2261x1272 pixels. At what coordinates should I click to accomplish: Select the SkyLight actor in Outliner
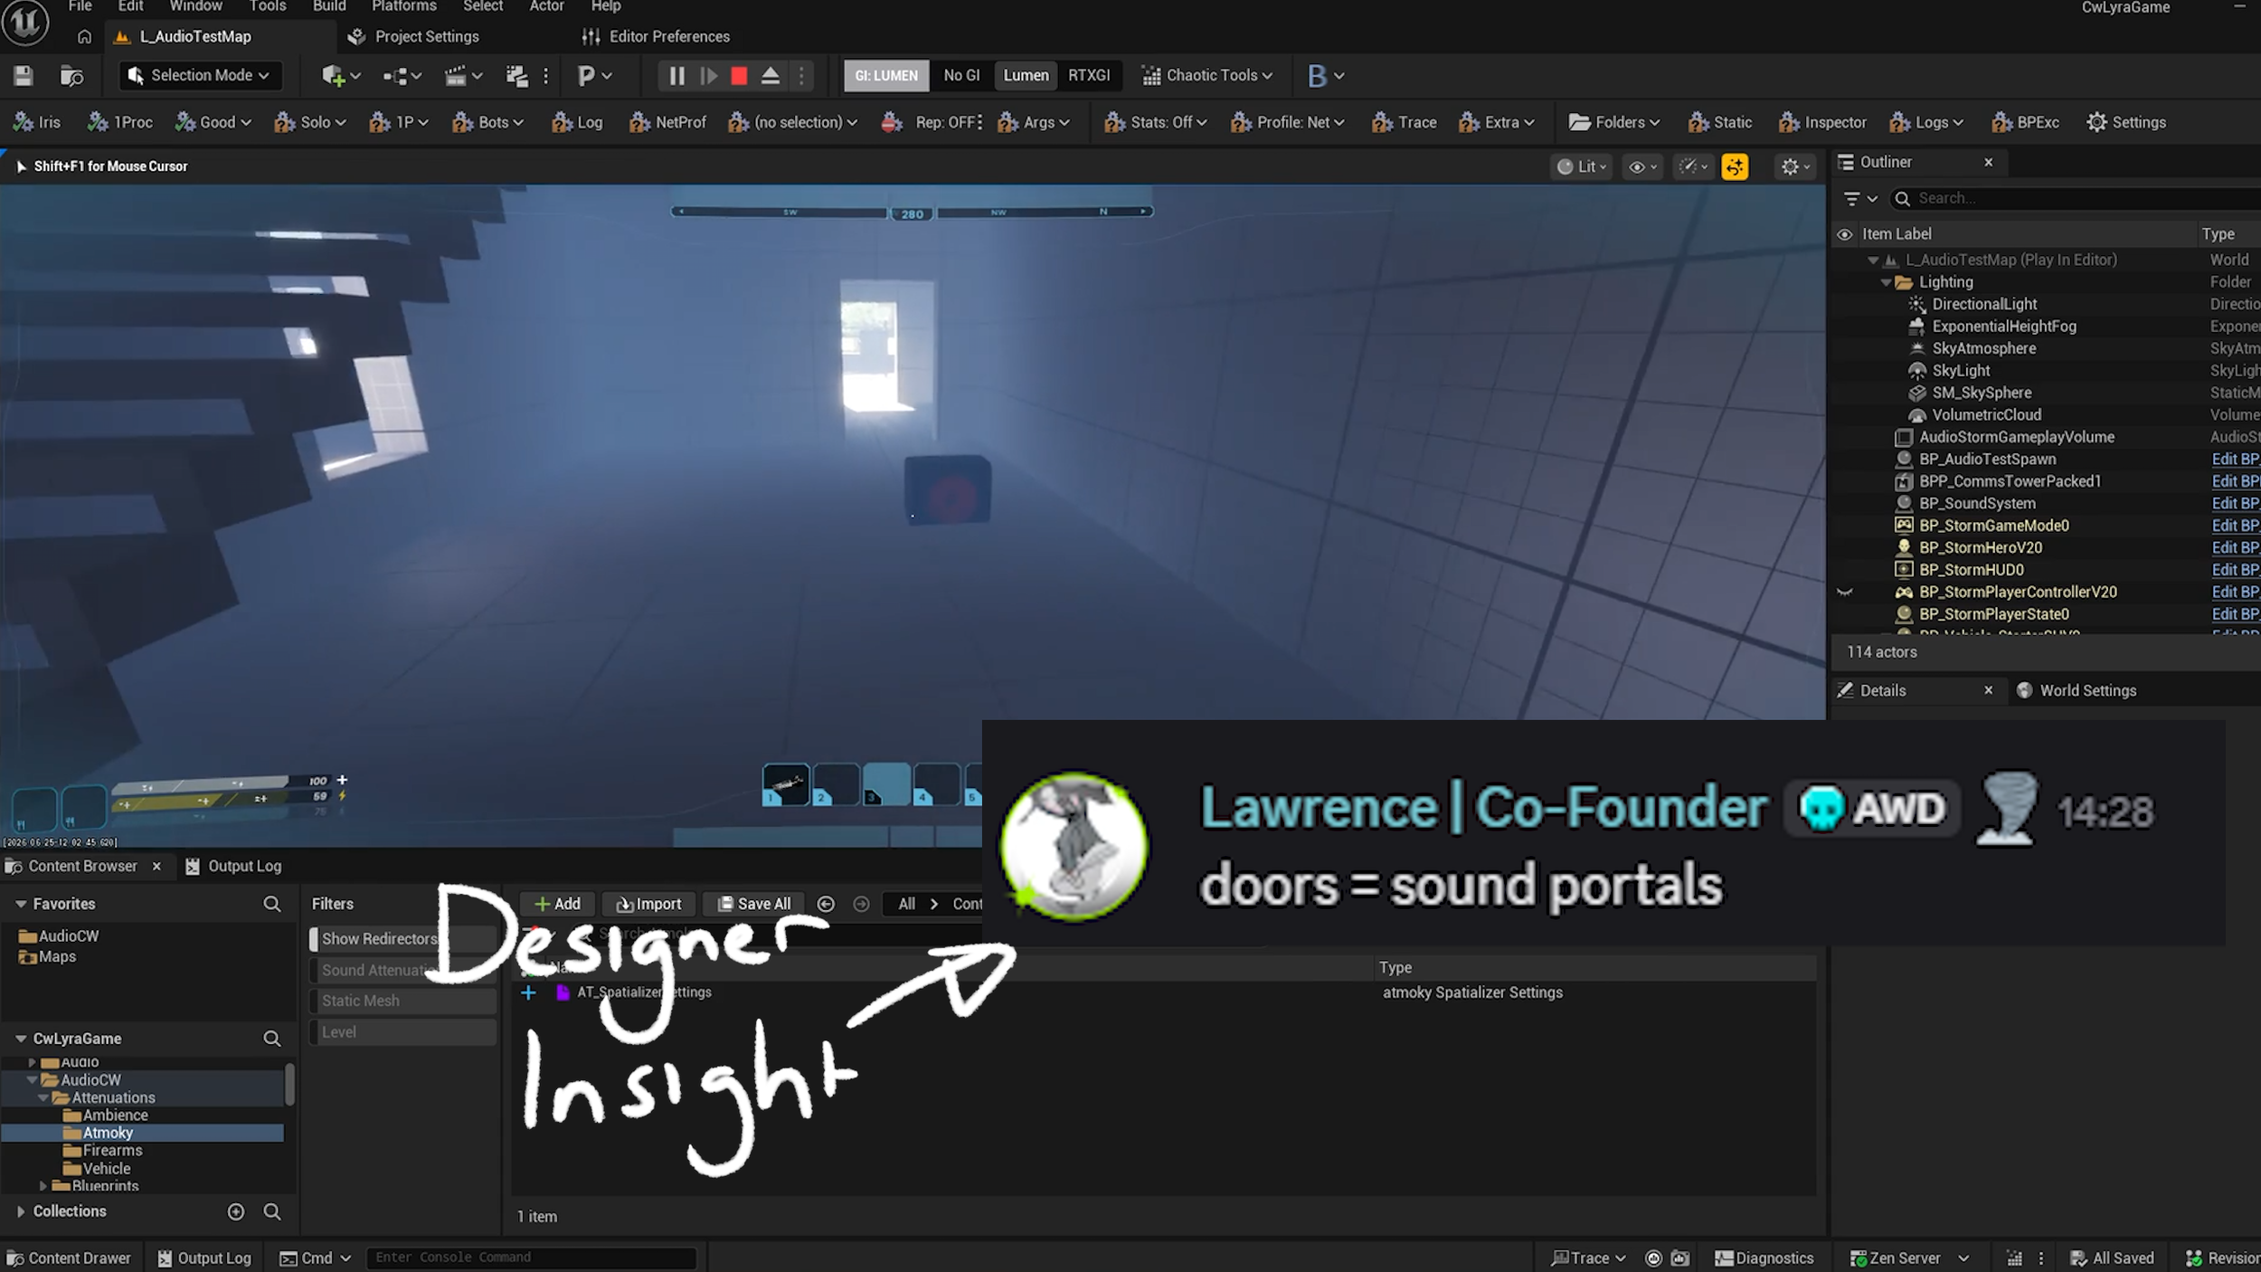1961,371
